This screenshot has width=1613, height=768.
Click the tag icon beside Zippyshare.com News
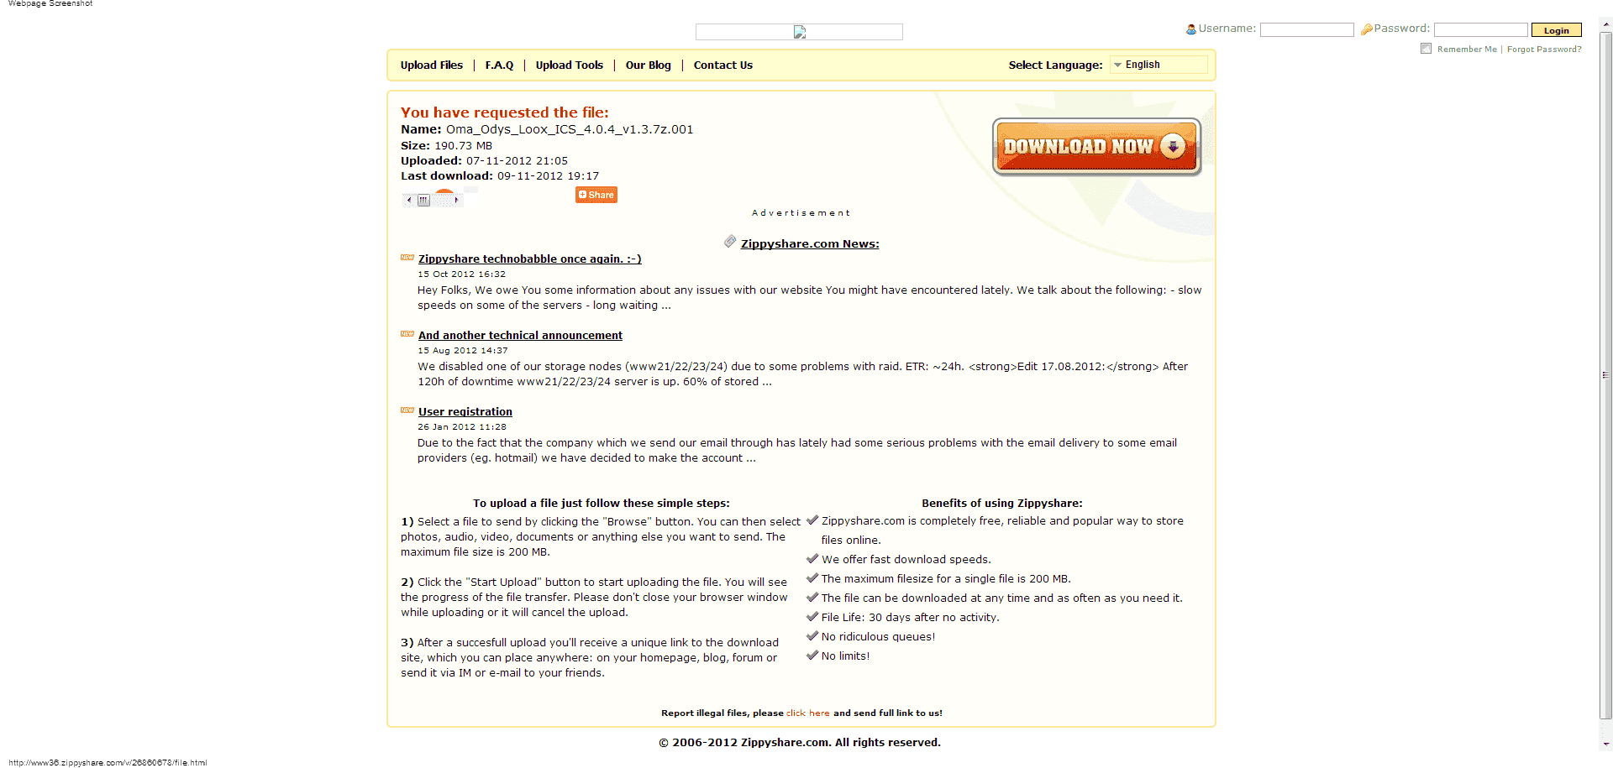[x=730, y=242]
